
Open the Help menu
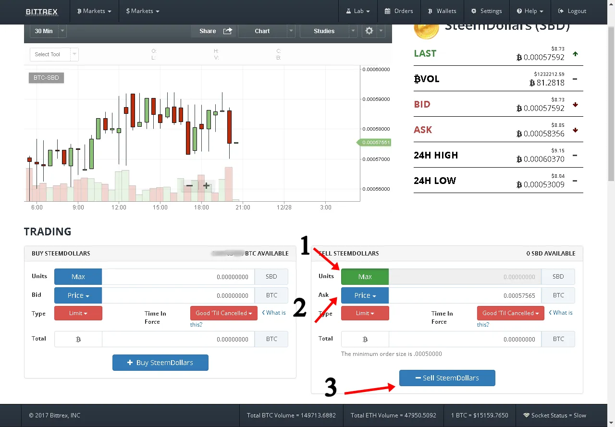coord(530,11)
